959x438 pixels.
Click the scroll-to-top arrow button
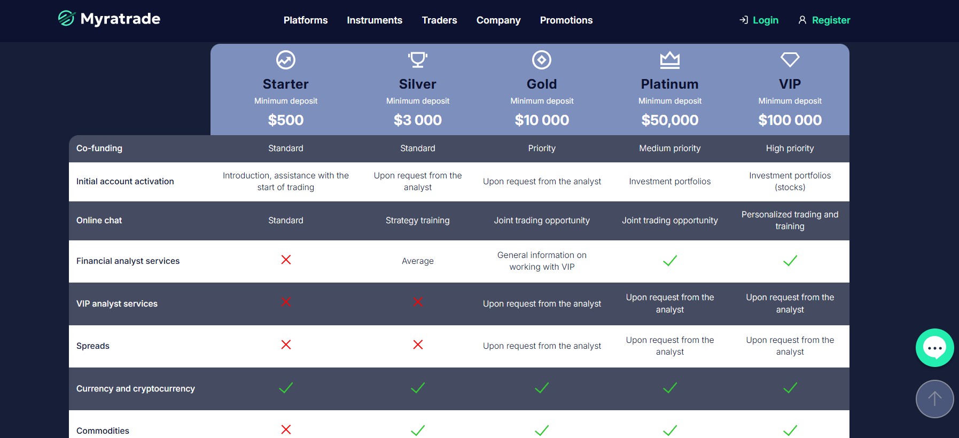(x=934, y=399)
